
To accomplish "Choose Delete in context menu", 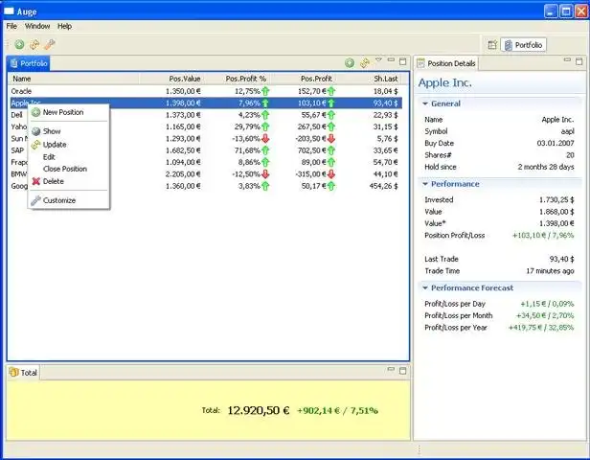I will [69, 181].
